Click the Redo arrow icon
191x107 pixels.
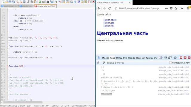(x=43, y=2)
